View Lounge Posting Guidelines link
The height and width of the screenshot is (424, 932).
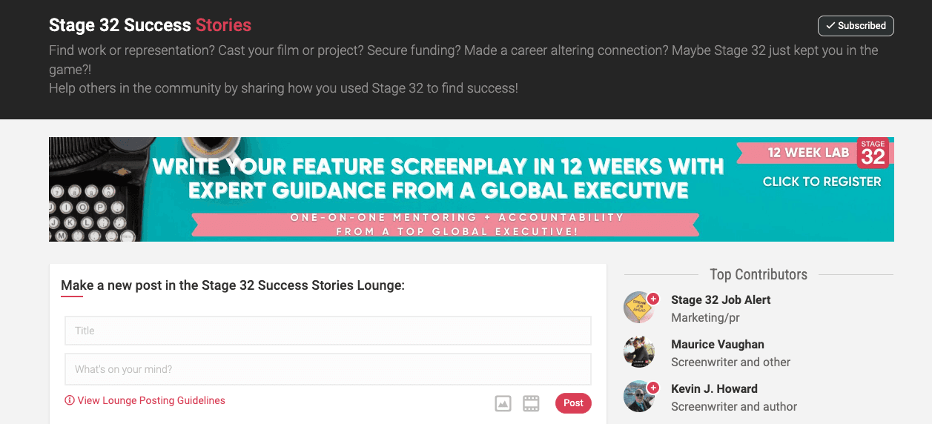[151, 400]
